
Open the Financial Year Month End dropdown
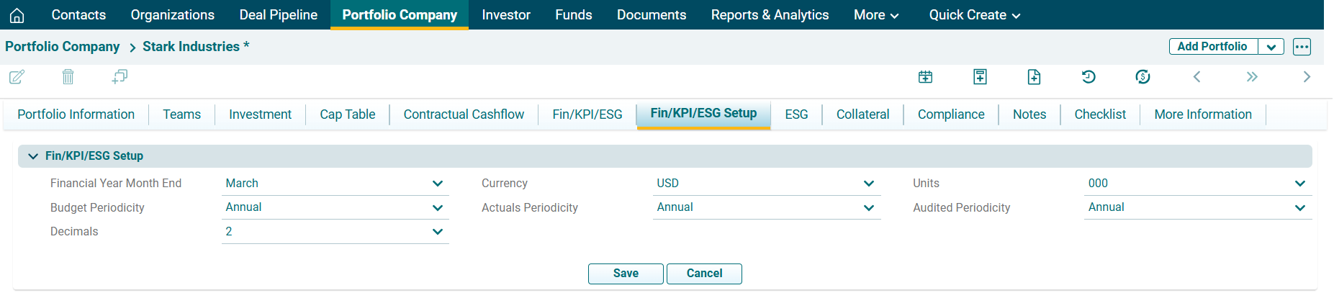point(437,184)
